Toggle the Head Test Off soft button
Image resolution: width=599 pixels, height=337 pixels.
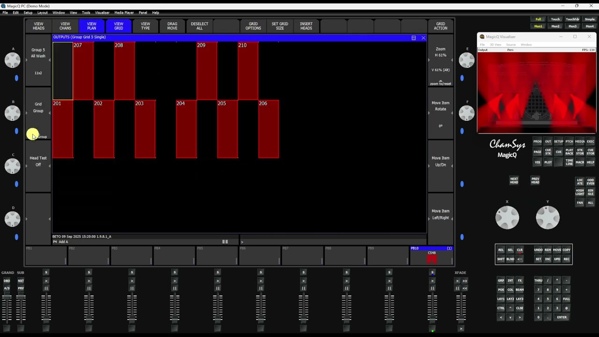tap(38, 166)
